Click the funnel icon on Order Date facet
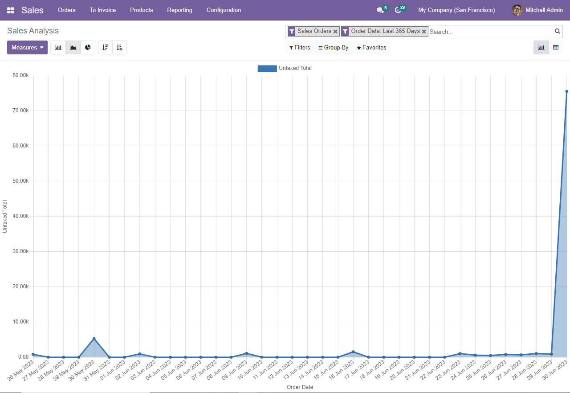The width and height of the screenshot is (570, 393). (345, 31)
